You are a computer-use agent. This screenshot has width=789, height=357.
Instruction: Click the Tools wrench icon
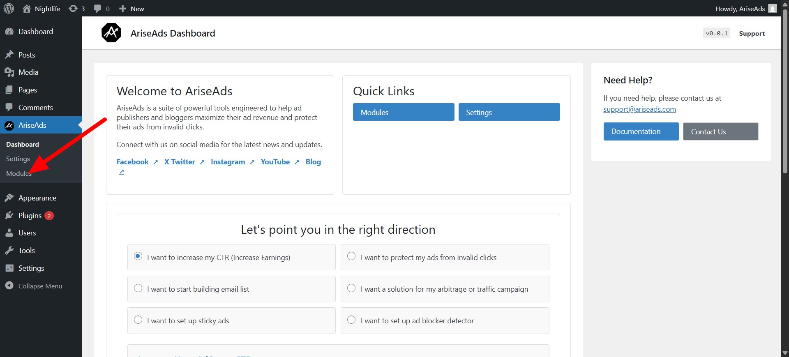(x=9, y=251)
